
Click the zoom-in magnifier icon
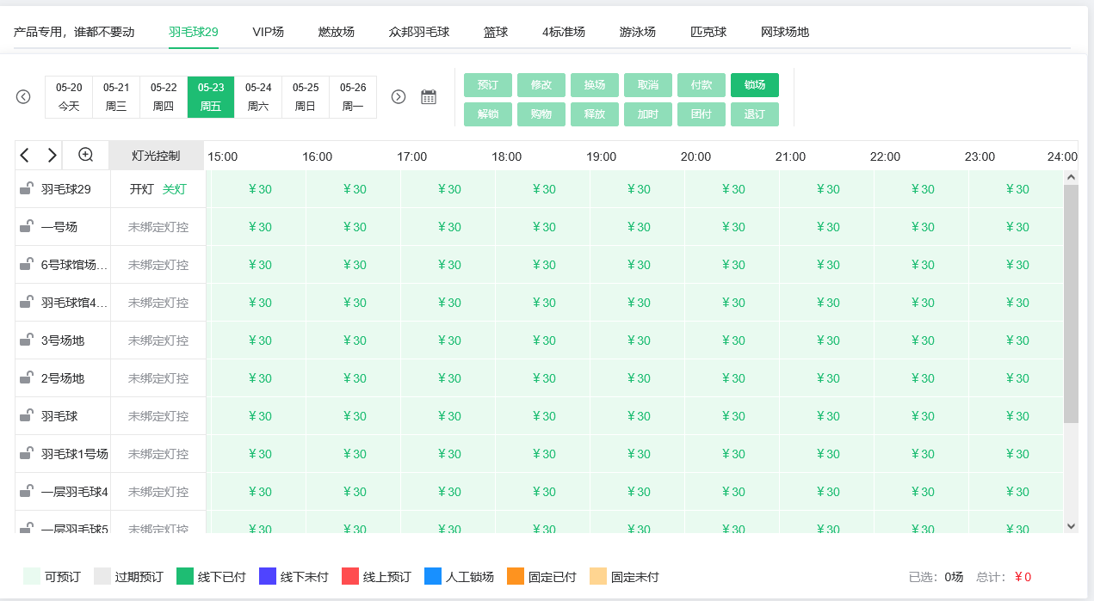click(86, 155)
